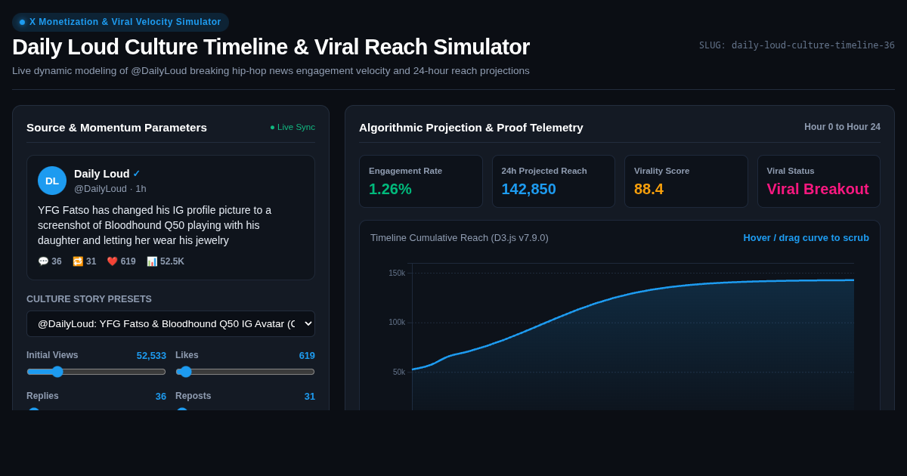Click the X Monetization & Viral Velocity Simulator badge
The width and height of the screenshot is (907, 476).
pos(120,22)
